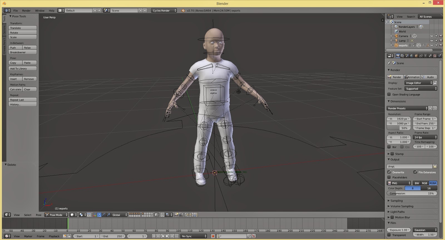Click the 3D manipulator toggle icon
Screen dimensions: 445x240
(95, 215)
